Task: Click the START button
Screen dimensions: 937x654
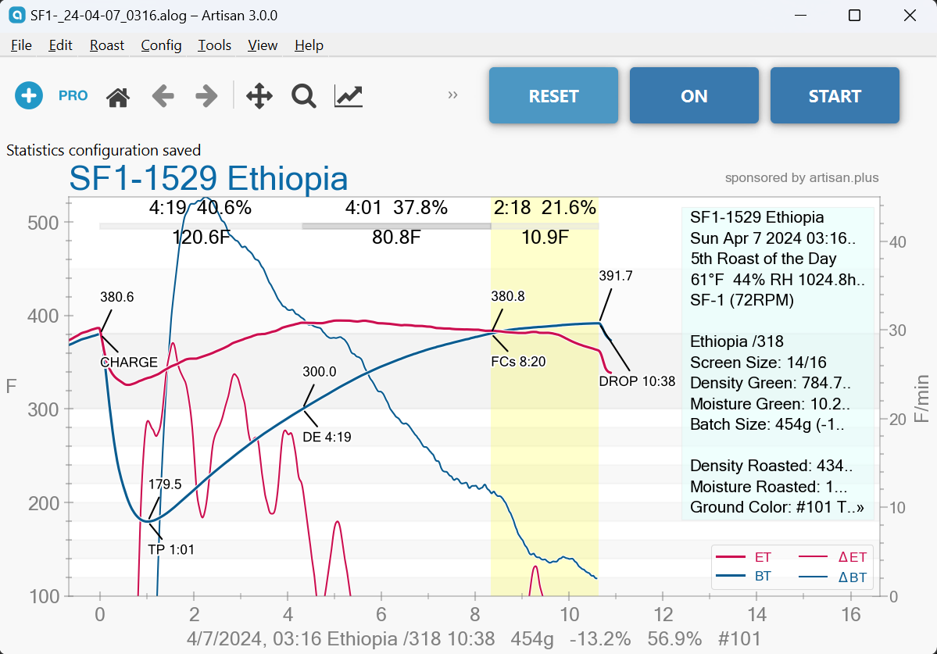Action: click(835, 95)
